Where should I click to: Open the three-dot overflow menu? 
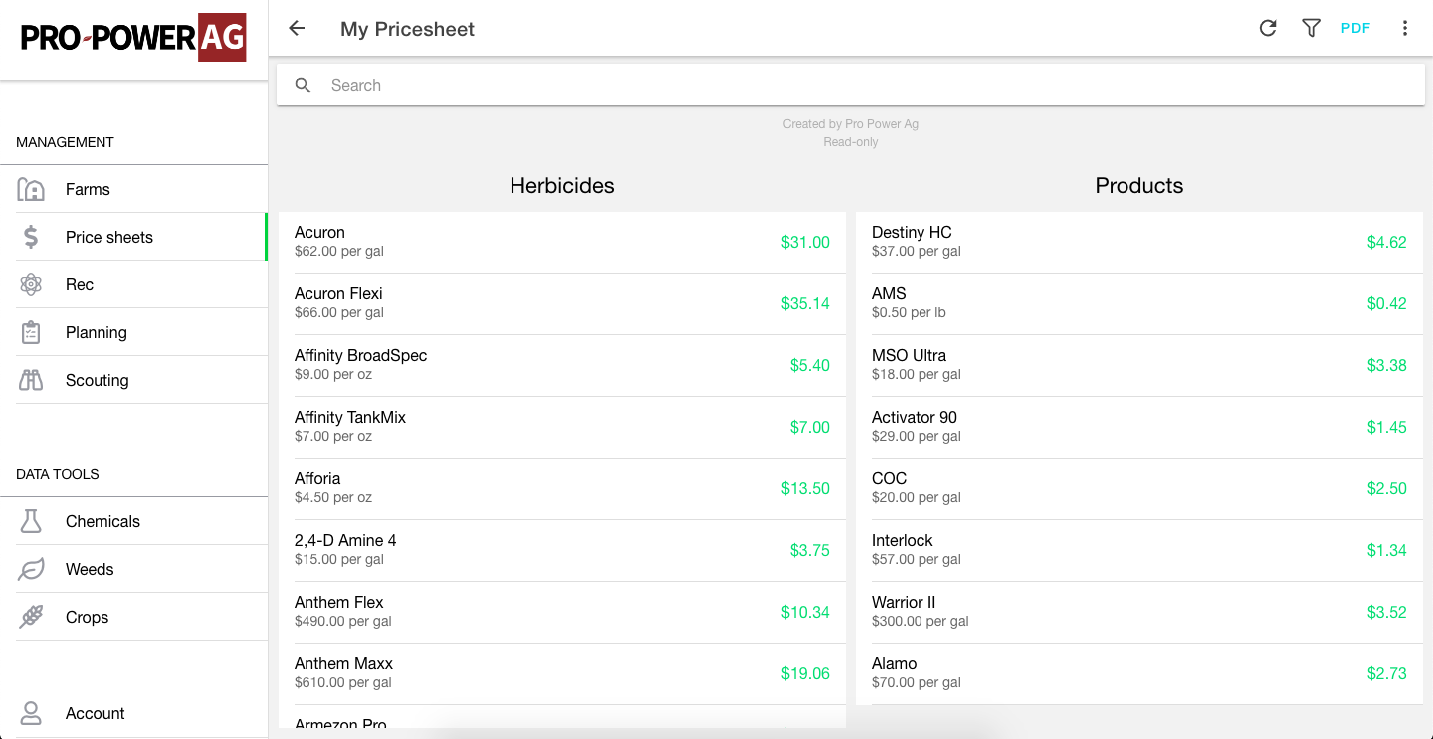[1405, 28]
